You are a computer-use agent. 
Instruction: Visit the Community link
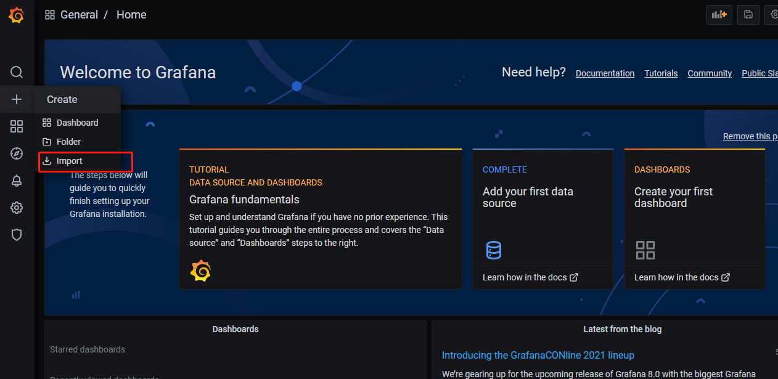click(x=710, y=73)
